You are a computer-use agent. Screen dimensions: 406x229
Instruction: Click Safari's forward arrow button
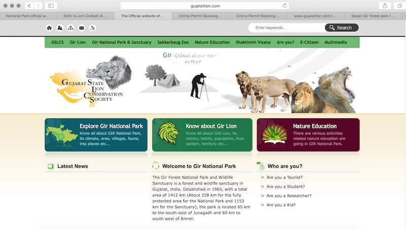38,6
